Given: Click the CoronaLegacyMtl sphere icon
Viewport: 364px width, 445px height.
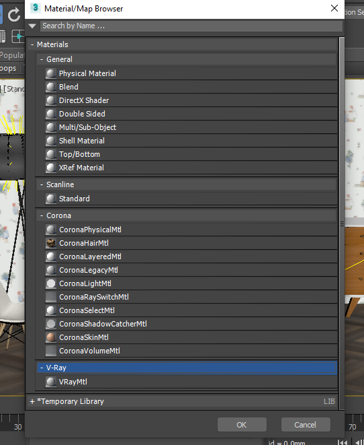Looking at the screenshot, I should coord(51,270).
